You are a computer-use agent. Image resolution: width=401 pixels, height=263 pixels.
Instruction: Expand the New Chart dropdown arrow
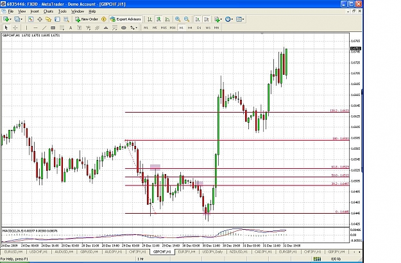pos(10,19)
